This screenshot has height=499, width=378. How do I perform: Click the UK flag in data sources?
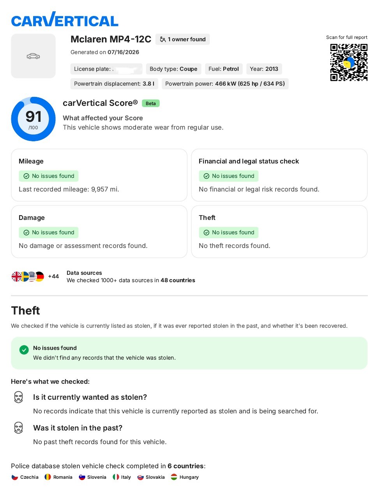point(16,276)
